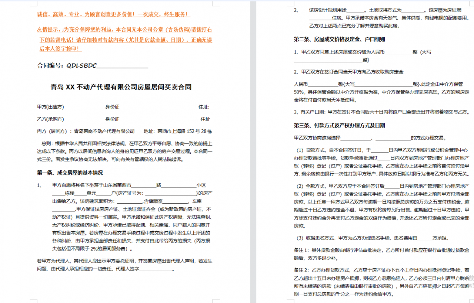Image resolution: width=474 pixels, height=303 pixels.
Task: Click the paragraph starting with 若甲方为代理人
Action: click(x=125, y=265)
